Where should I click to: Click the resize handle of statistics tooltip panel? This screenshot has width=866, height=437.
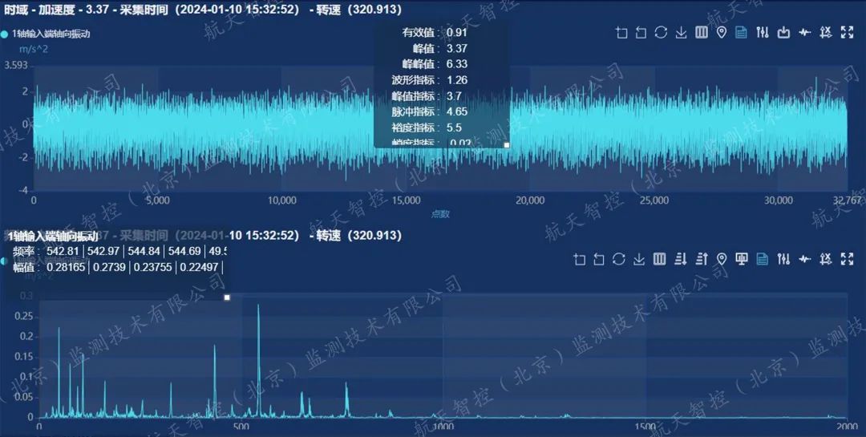click(x=506, y=145)
